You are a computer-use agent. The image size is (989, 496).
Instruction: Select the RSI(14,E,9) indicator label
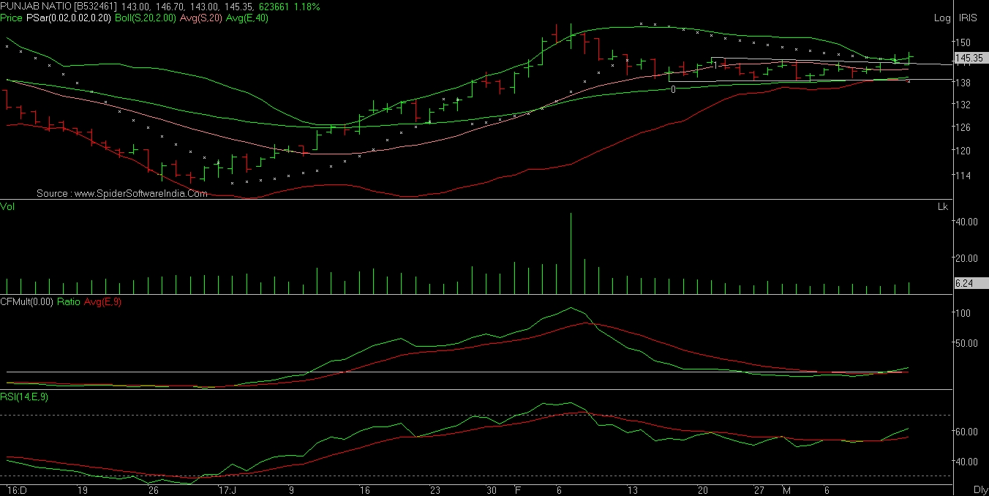[x=25, y=397]
